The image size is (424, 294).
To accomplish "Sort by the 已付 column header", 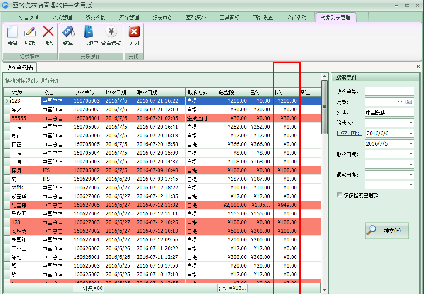I will [260, 92].
